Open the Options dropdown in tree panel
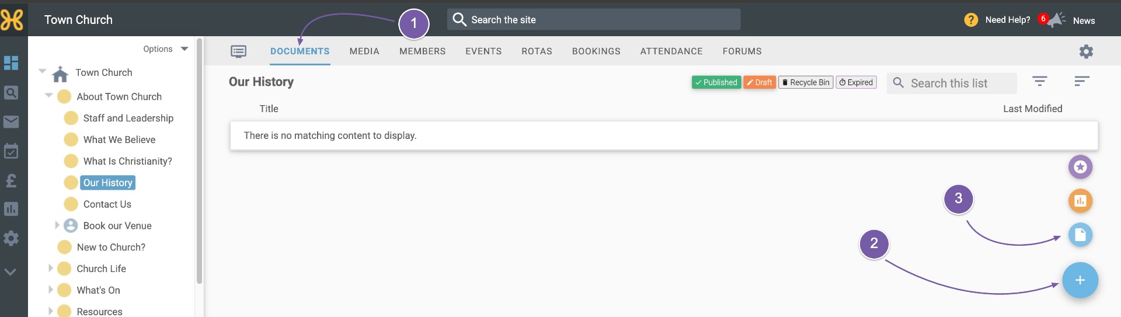The image size is (1121, 317). (166, 49)
